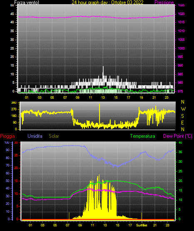The height and width of the screenshot is (231, 194).
Task: Click the Umidita legend label
Action: pos(35,136)
